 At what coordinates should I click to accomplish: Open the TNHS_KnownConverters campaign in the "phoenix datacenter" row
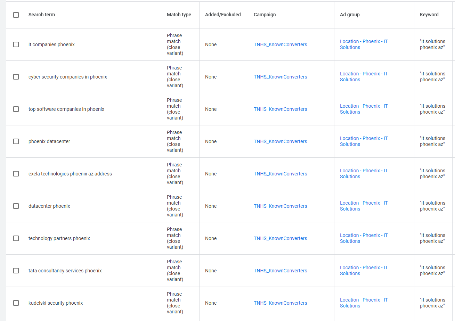281,141
